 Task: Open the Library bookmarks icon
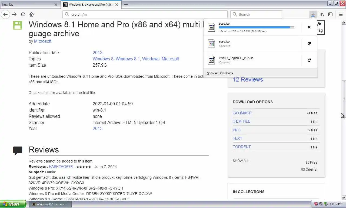(322, 14)
